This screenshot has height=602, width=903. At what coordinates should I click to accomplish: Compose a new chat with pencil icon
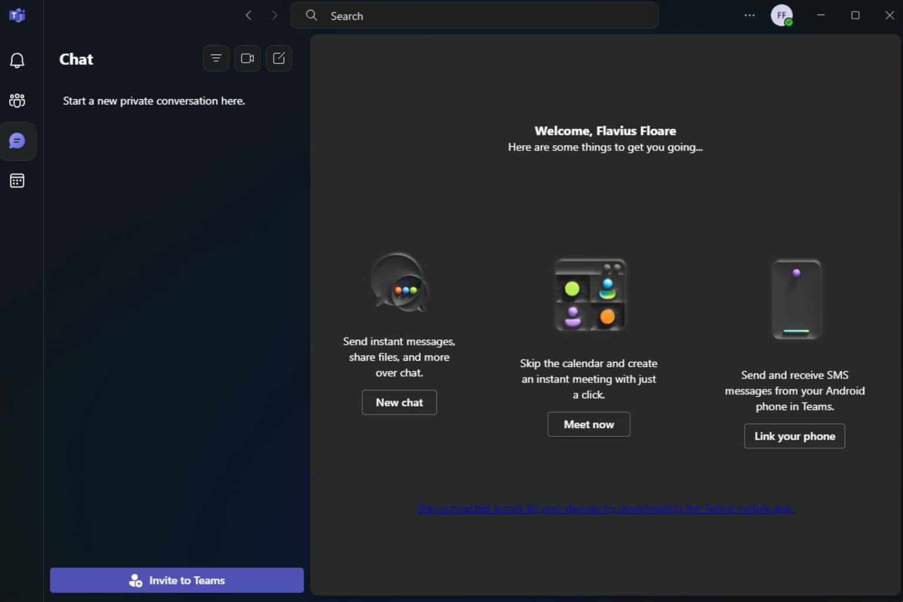click(x=279, y=58)
